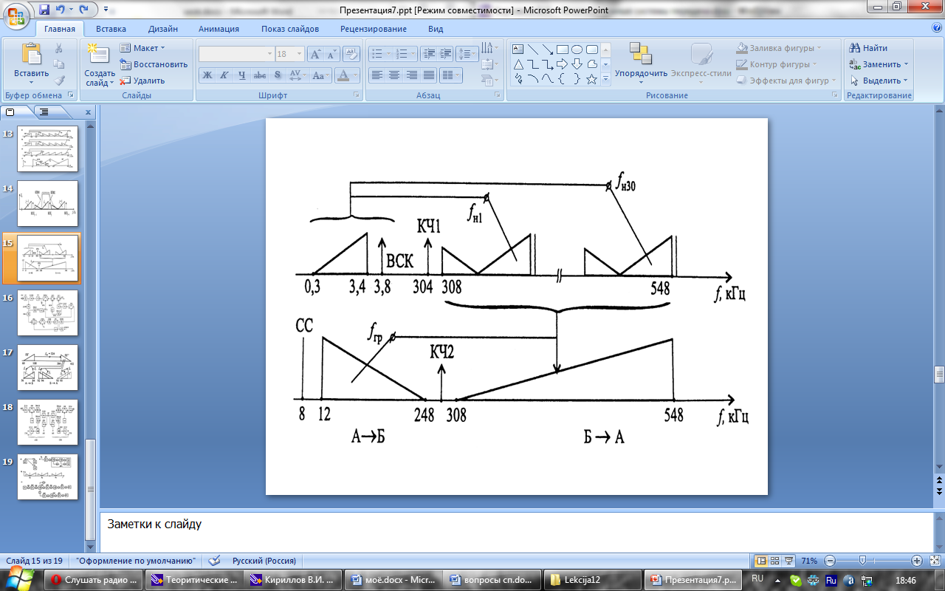The width and height of the screenshot is (945, 591).
Task: Toggle underline formatting (Ч)
Action: pyautogui.click(x=241, y=75)
